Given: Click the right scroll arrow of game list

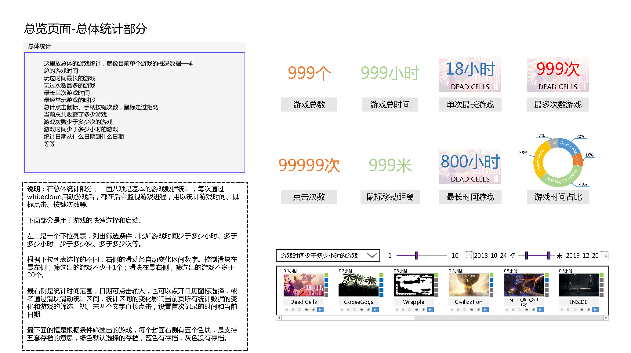Looking at the screenshot, I should pos(606,318).
